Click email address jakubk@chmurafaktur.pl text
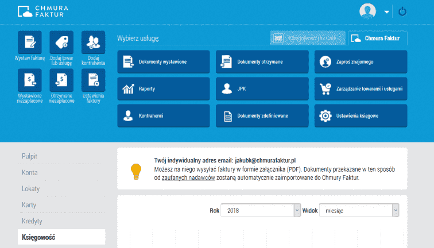434x248 pixels. [x=265, y=160]
